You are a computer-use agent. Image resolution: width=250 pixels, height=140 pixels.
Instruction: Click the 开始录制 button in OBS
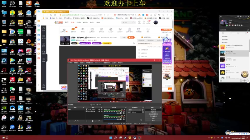(153, 112)
